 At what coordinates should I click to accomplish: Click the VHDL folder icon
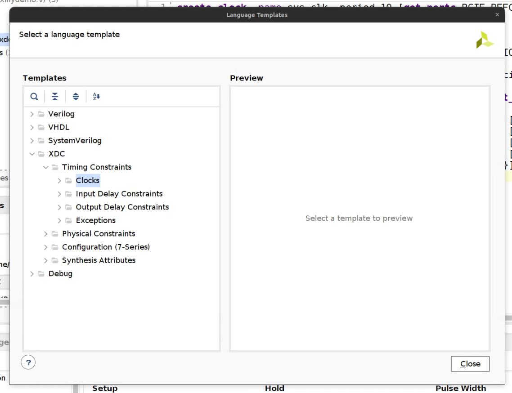pos(41,127)
